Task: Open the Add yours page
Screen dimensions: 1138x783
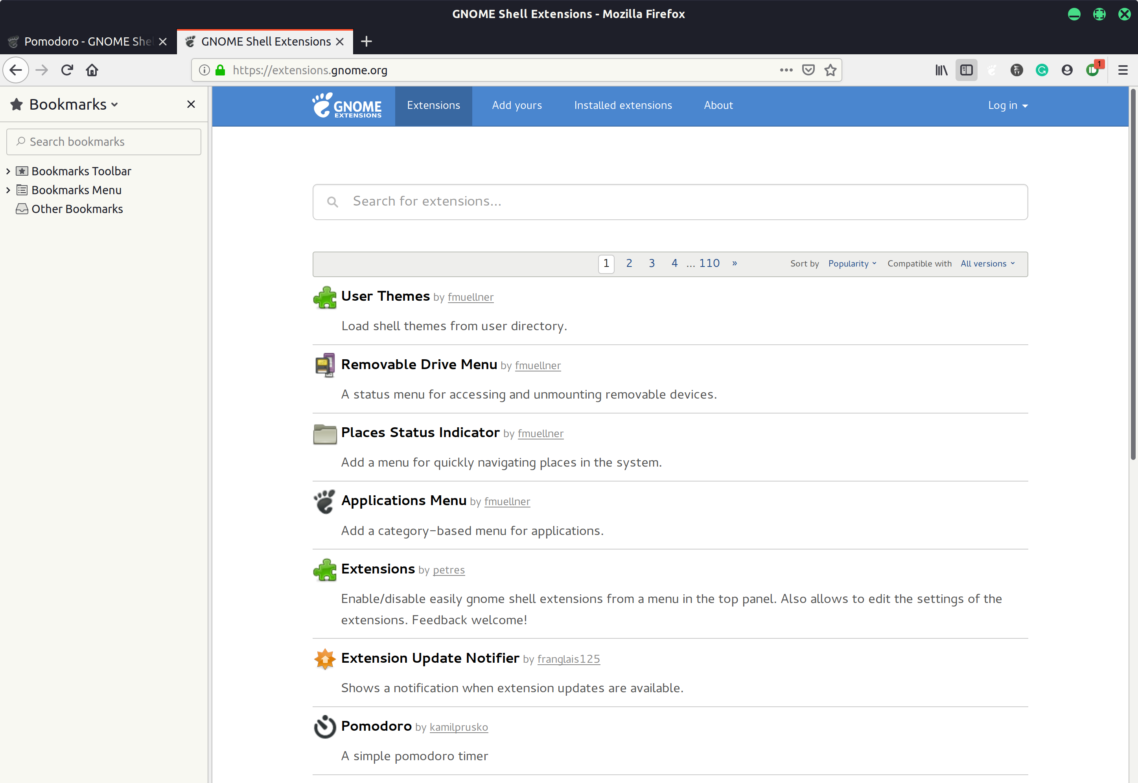Action: point(517,105)
